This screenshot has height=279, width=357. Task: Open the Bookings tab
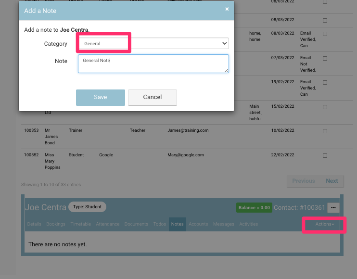click(x=56, y=224)
